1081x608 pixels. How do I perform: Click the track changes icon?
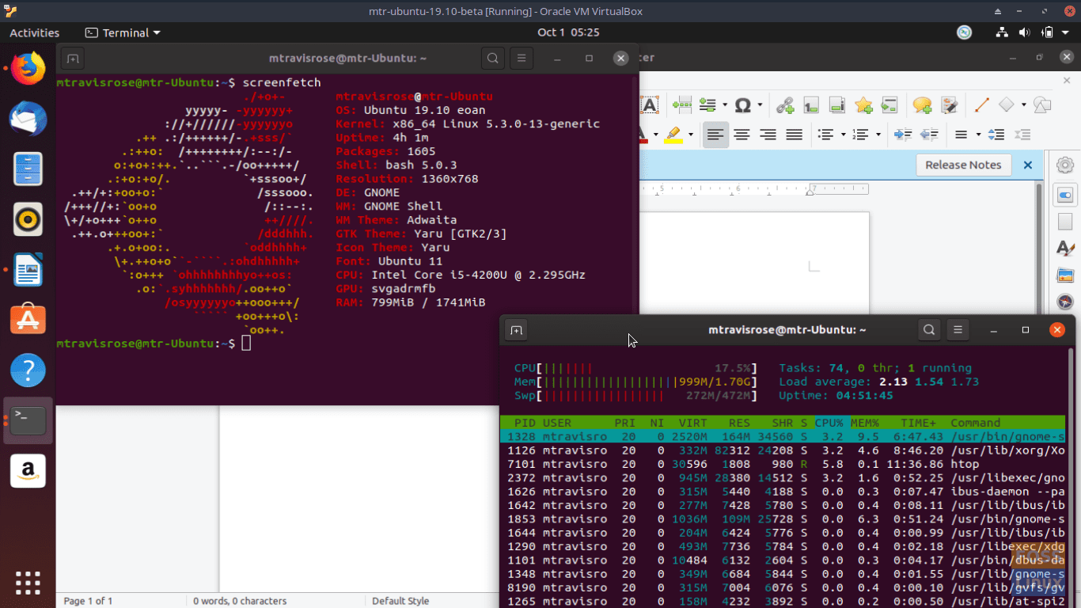click(950, 104)
